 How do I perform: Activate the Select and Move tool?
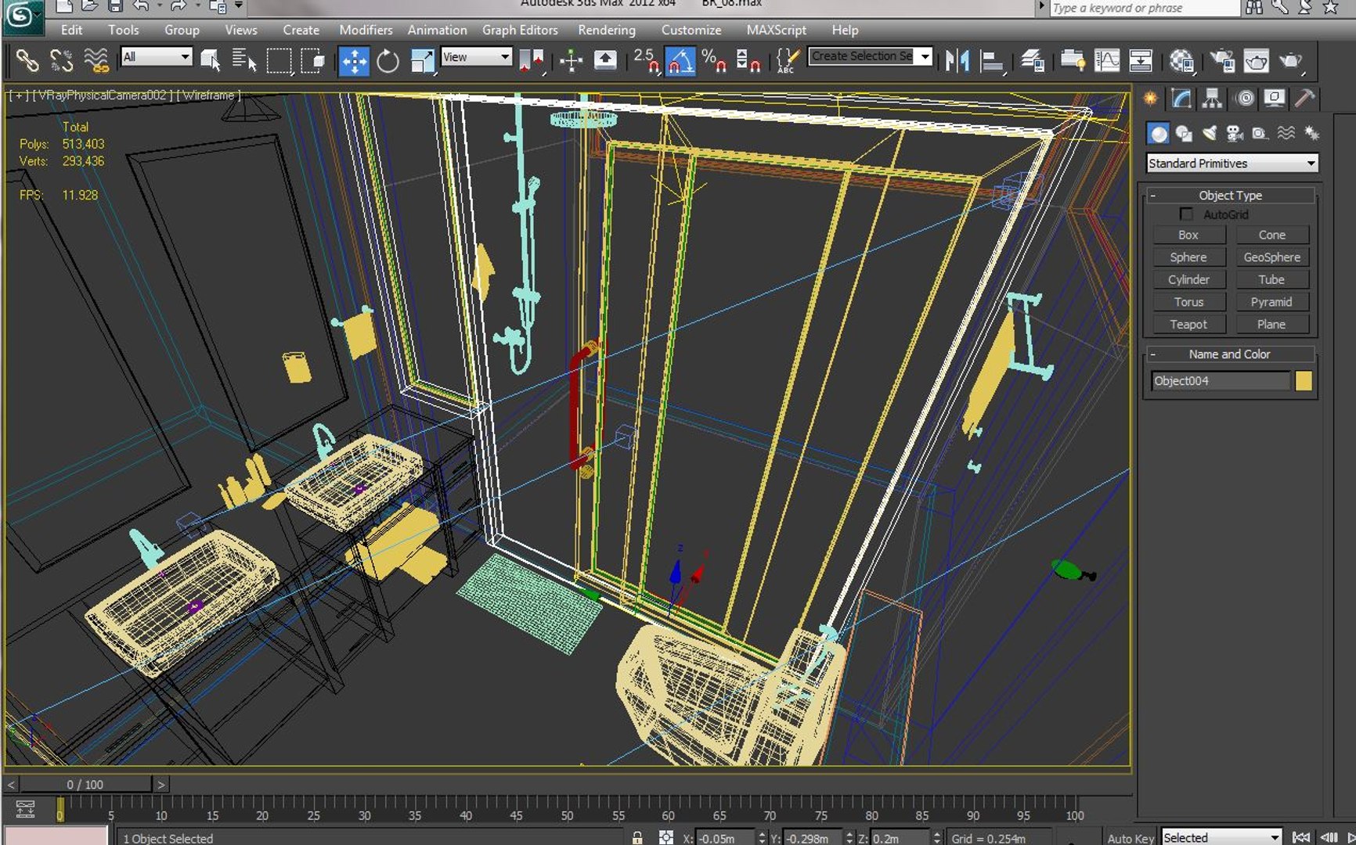tap(354, 60)
